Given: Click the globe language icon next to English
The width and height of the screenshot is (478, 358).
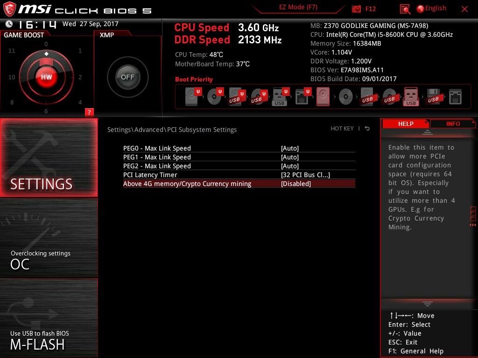Looking at the screenshot, I should (x=421, y=9).
